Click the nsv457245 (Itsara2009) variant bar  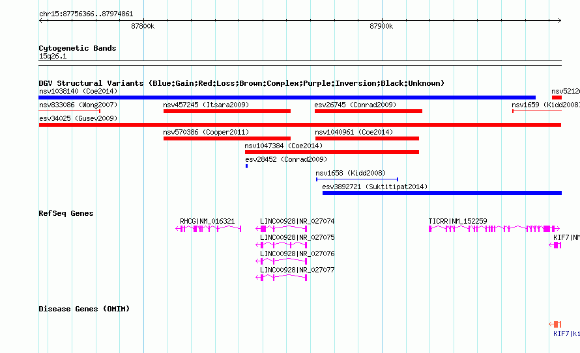pyautogui.click(x=227, y=111)
